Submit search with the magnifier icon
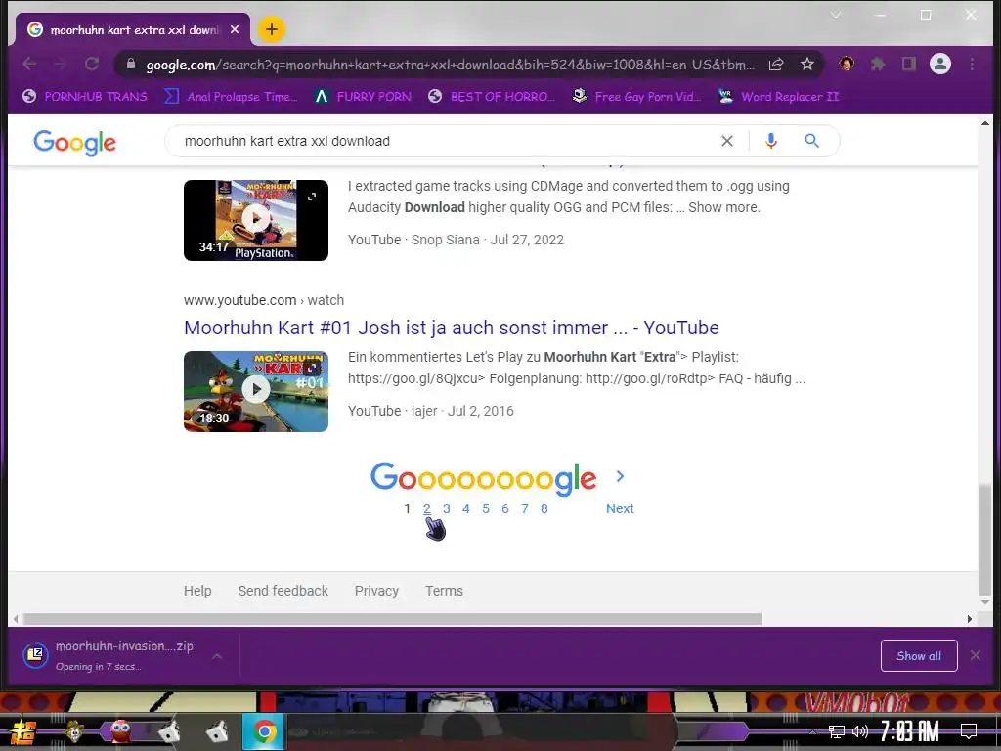 (x=811, y=141)
